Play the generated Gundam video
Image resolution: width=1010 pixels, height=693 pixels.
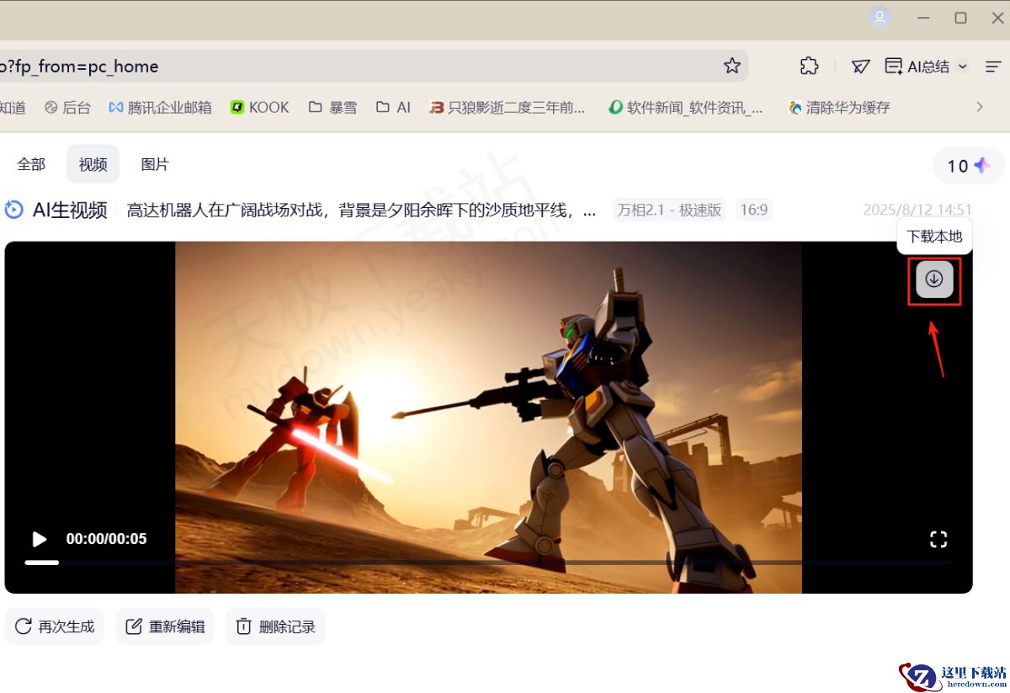pyautogui.click(x=39, y=539)
